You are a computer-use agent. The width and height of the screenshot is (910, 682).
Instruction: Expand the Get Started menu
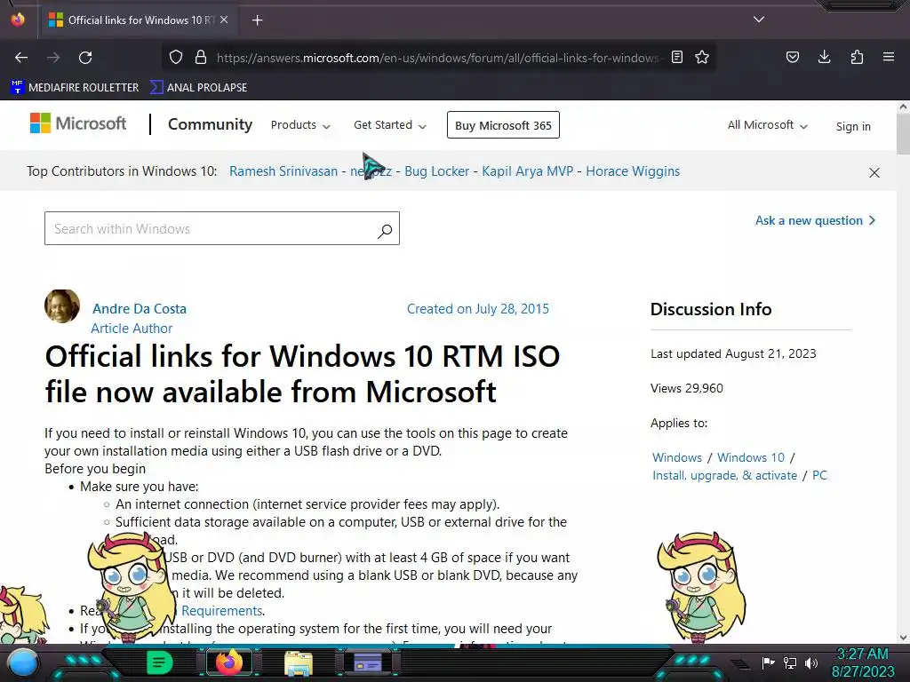390,125
